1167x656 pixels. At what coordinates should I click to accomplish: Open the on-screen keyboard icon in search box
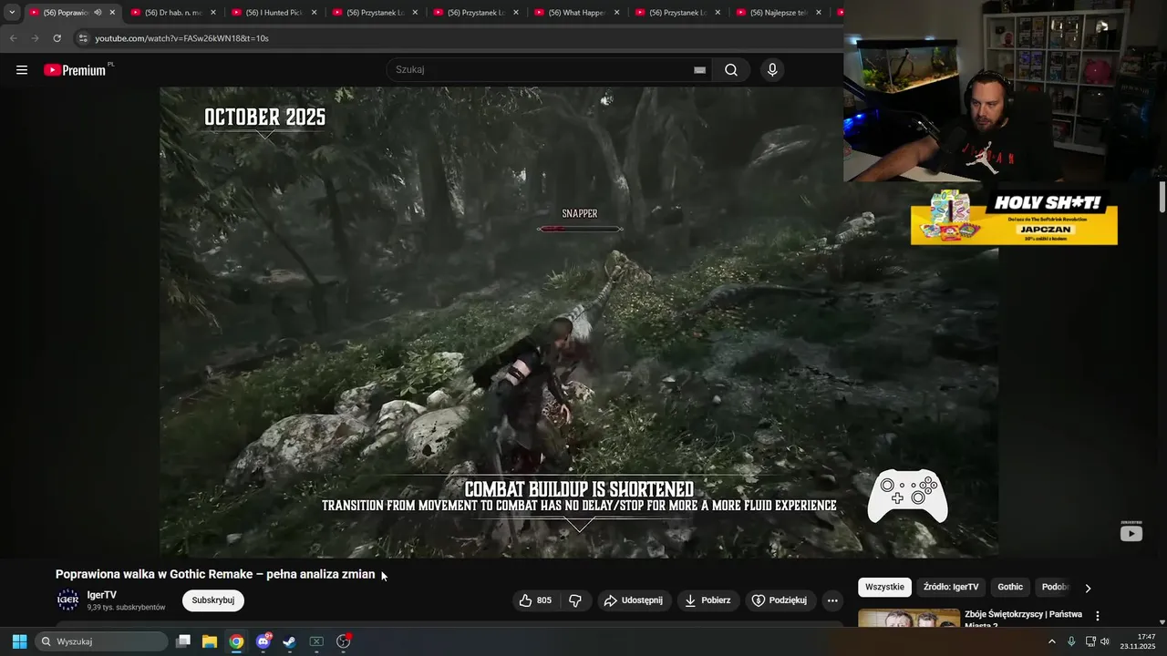(x=699, y=70)
